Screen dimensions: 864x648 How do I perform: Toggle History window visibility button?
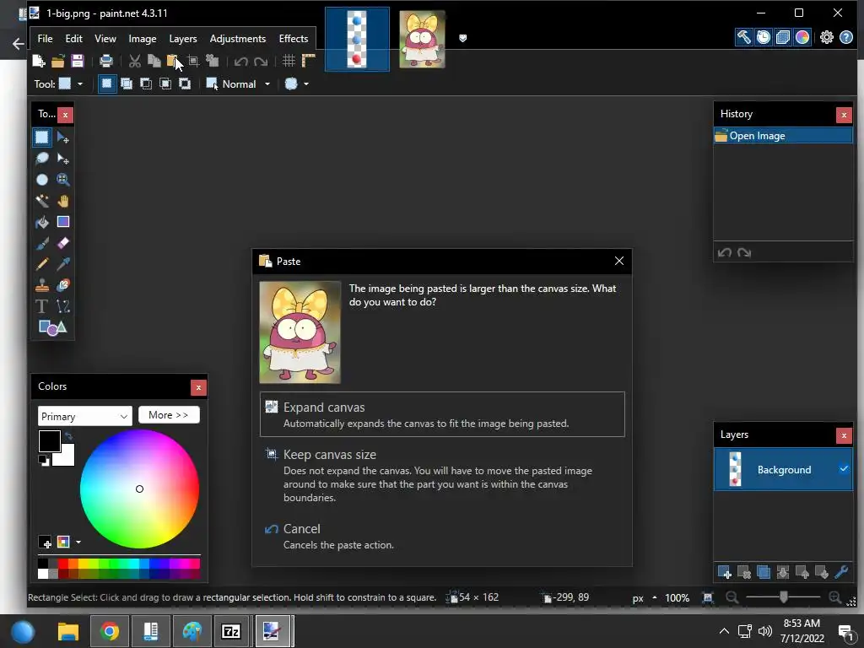(x=763, y=37)
